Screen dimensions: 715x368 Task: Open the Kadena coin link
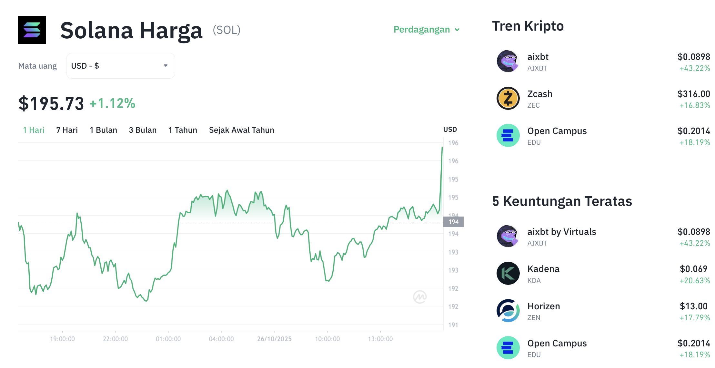(543, 269)
